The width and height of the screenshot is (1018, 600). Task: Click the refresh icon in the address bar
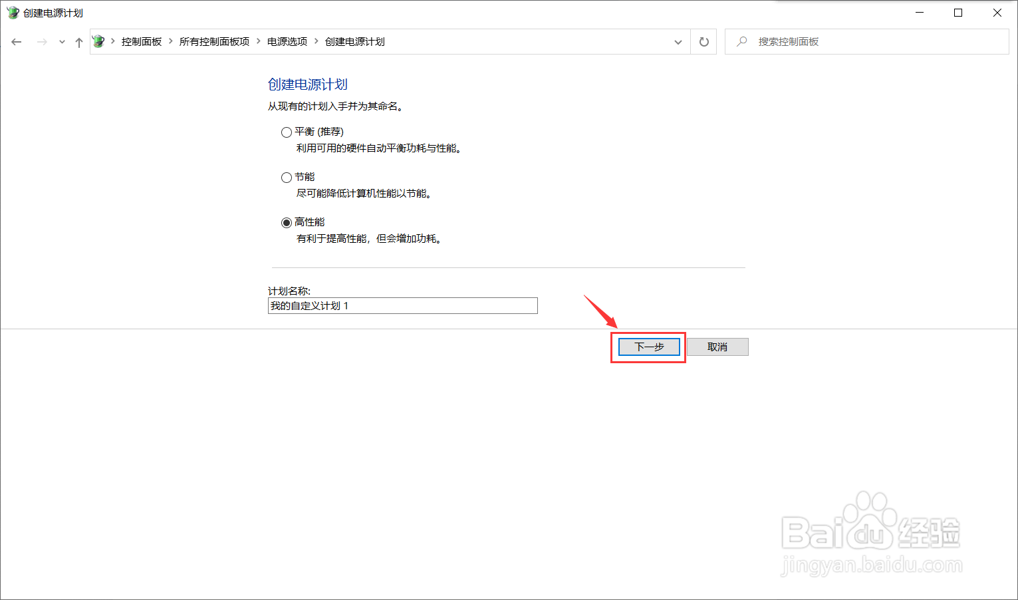click(x=703, y=41)
